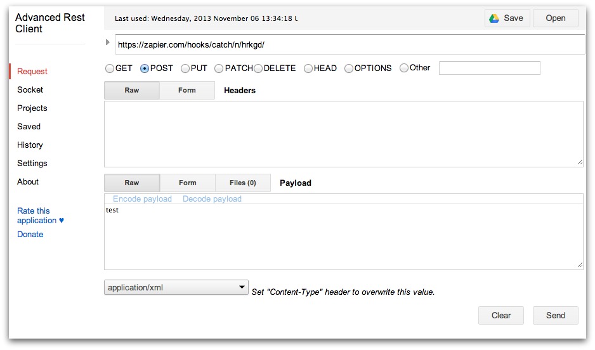Click the Last used timestamp text
595x350 pixels.
[x=206, y=18]
